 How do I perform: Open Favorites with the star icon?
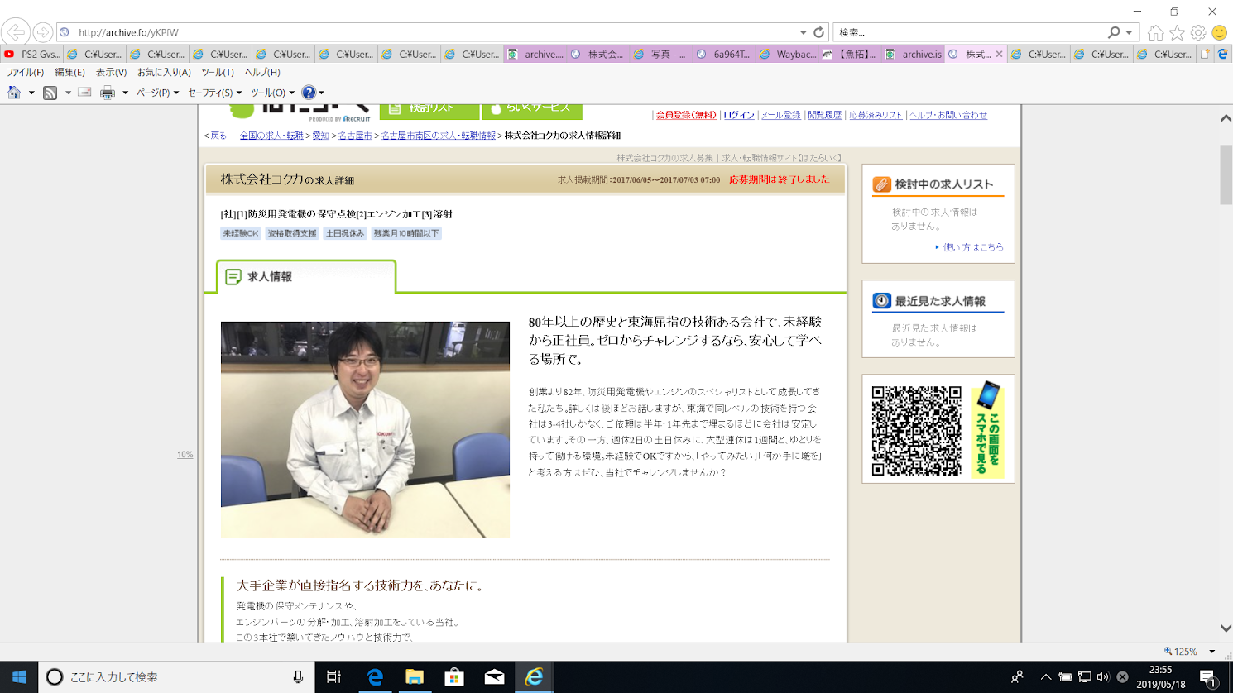click(x=1177, y=33)
